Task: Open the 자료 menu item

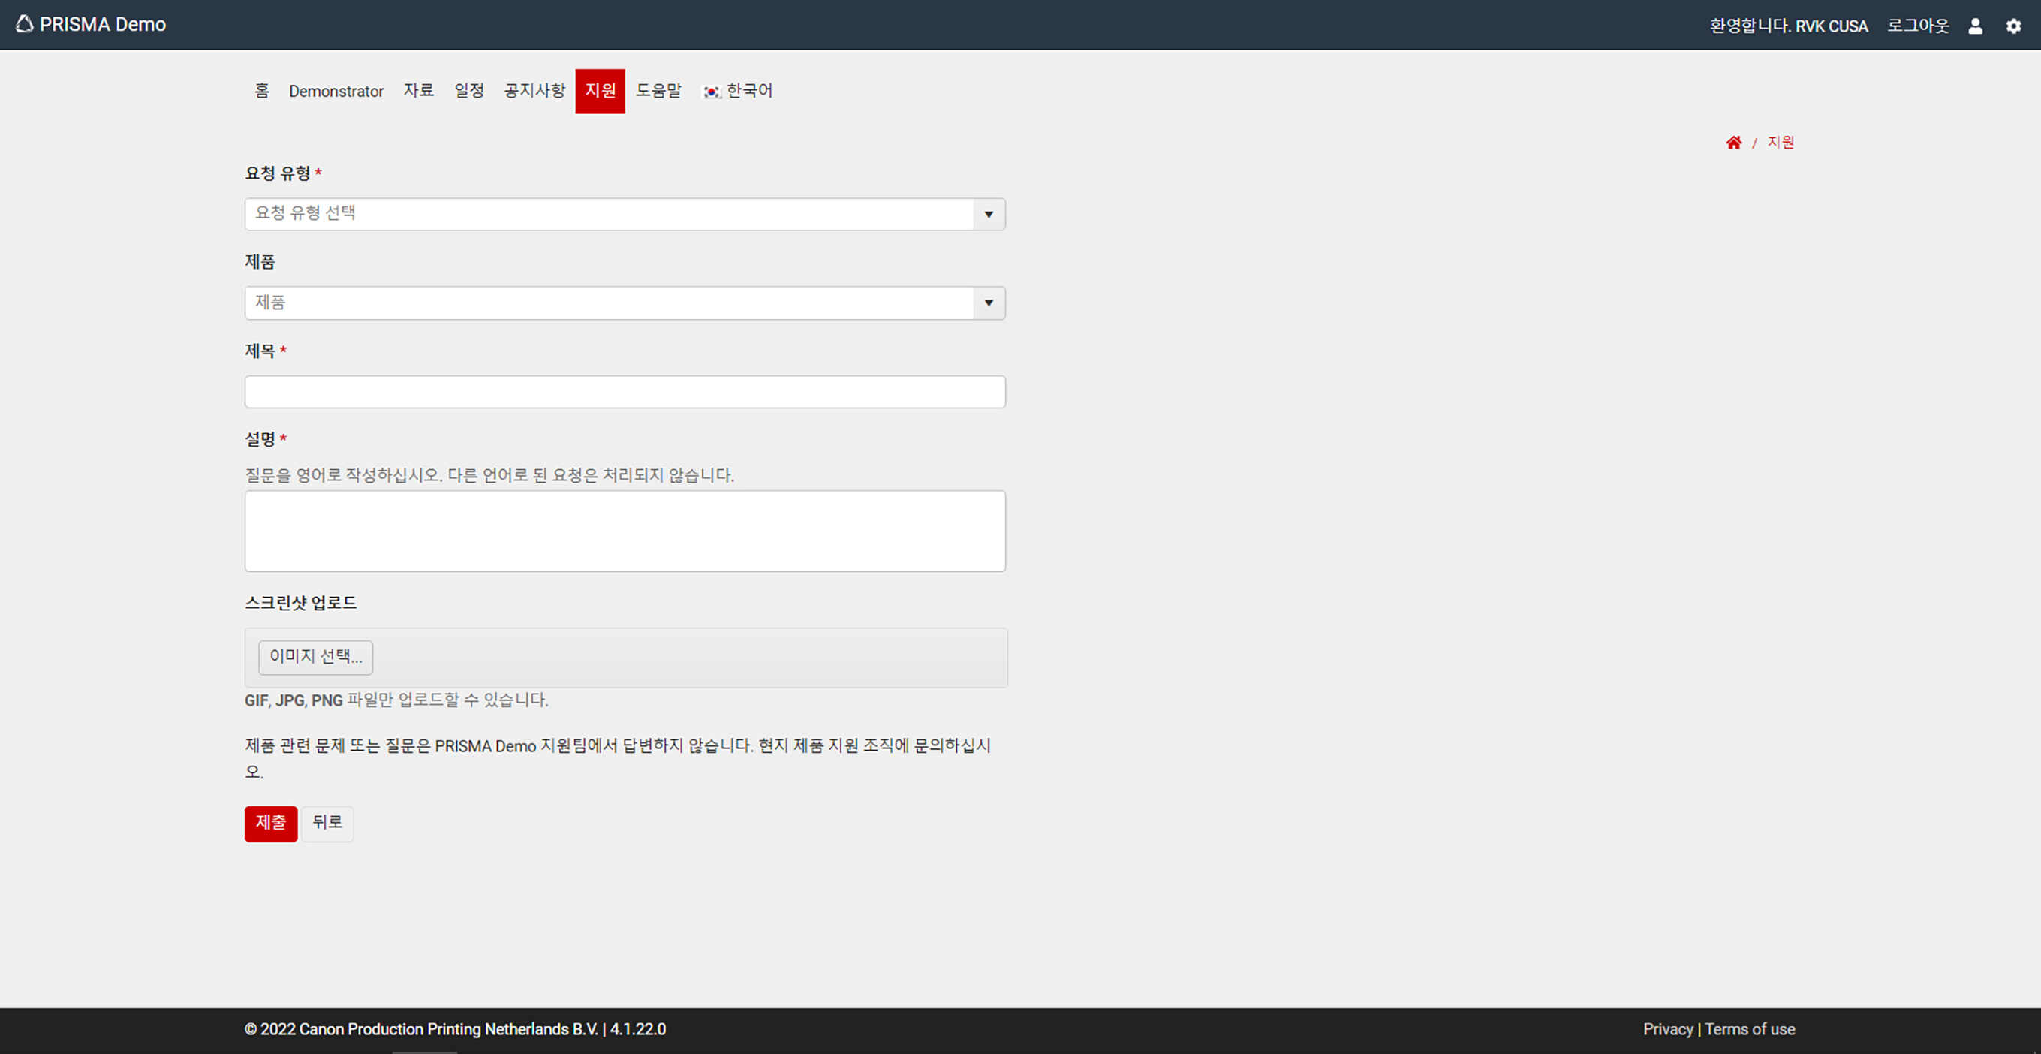Action: coord(418,91)
